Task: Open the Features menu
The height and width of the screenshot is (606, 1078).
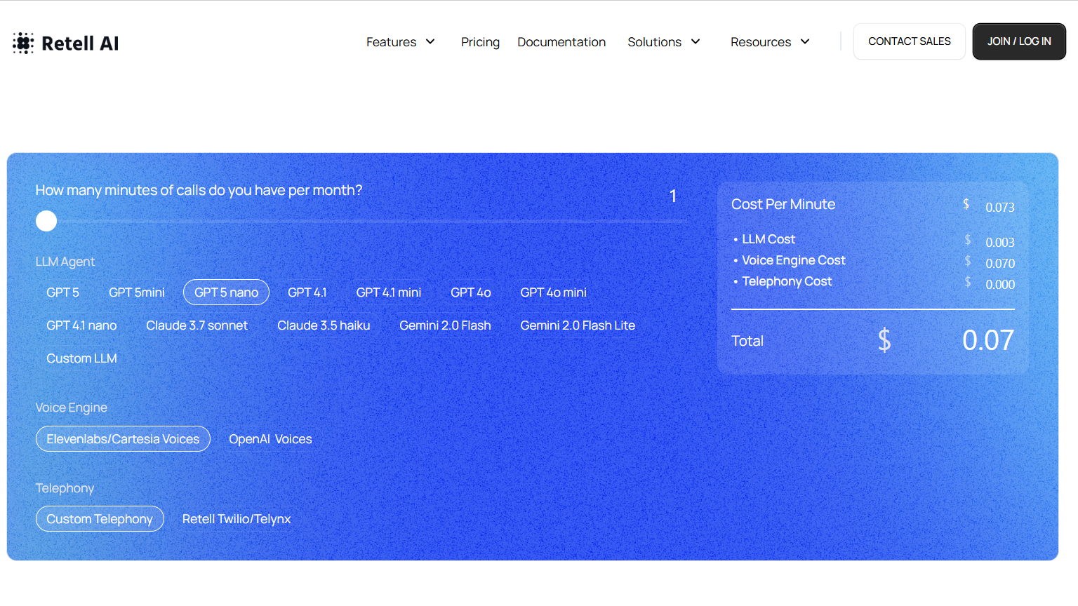Action: pos(391,42)
